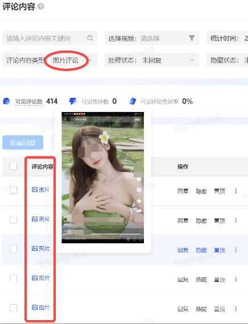Image resolution: width=248 pixels, height=324 pixels.
Task: Click the 0% negative rate value
Action: click(187, 101)
